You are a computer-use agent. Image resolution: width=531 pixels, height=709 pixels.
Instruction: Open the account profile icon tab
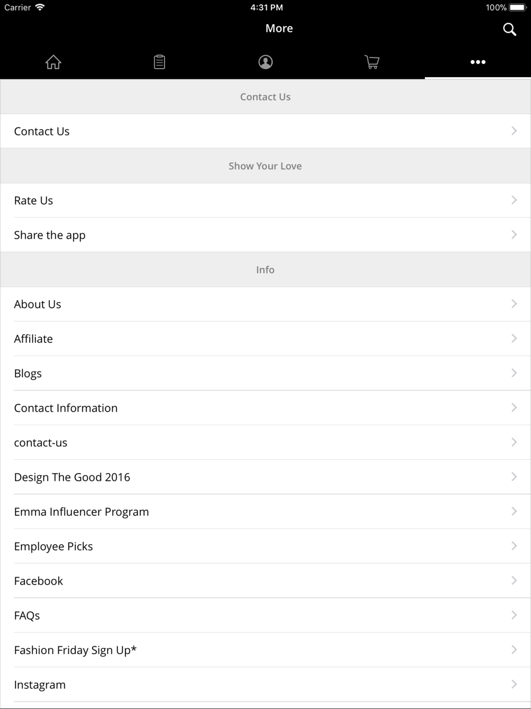pos(265,62)
